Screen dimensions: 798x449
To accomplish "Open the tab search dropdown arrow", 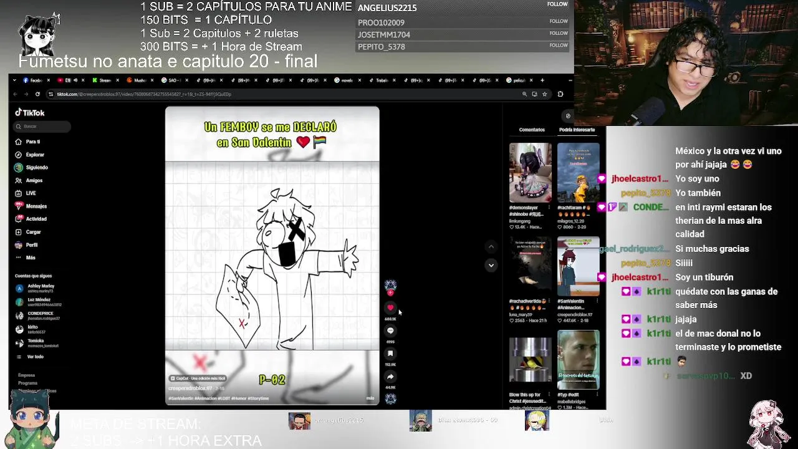I will (x=14, y=80).
